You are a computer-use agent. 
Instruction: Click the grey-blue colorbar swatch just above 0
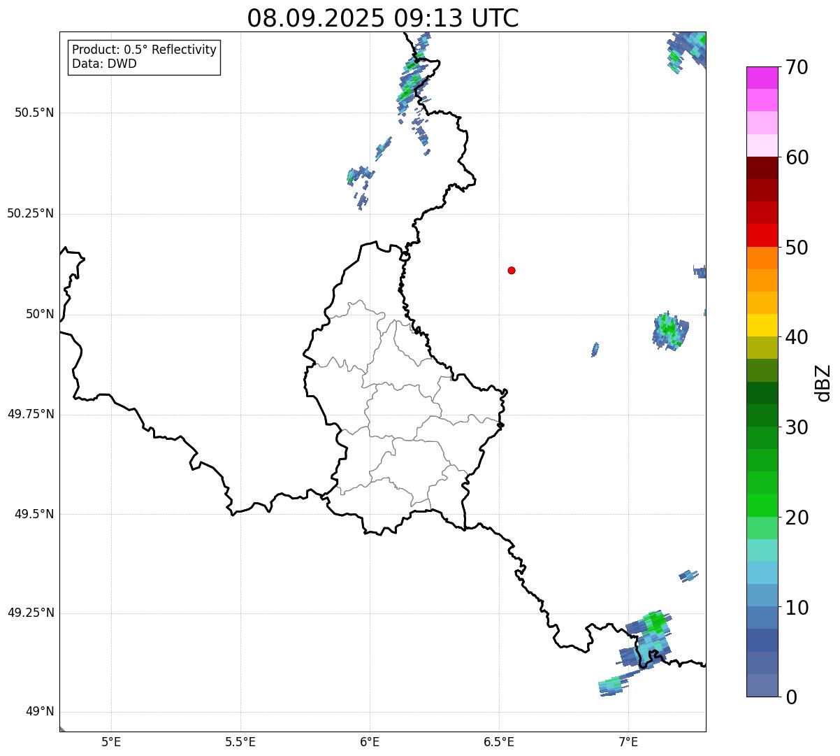[762, 685]
